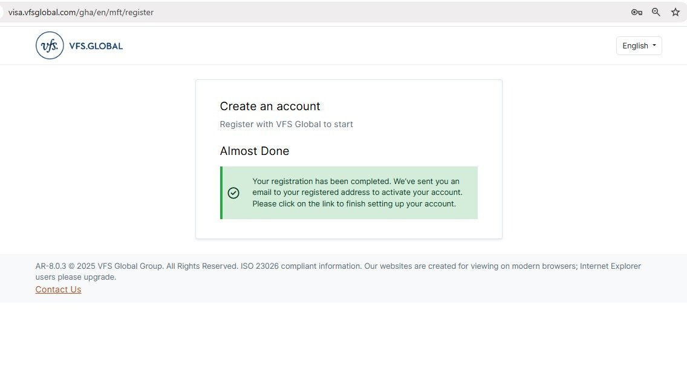Click the 'Register with VFS Global to start' subtitle
The height and width of the screenshot is (385, 687).
pyautogui.click(x=286, y=124)
